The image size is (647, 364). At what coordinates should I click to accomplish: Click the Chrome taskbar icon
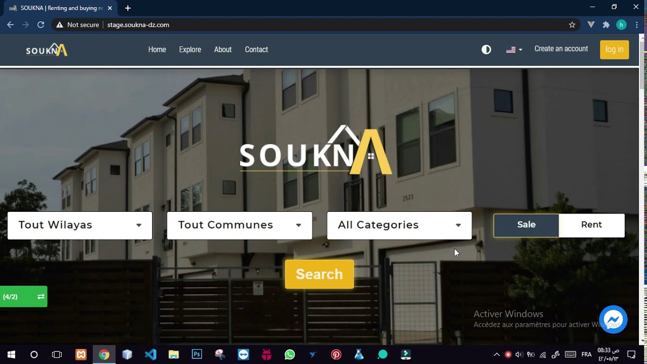104,354
